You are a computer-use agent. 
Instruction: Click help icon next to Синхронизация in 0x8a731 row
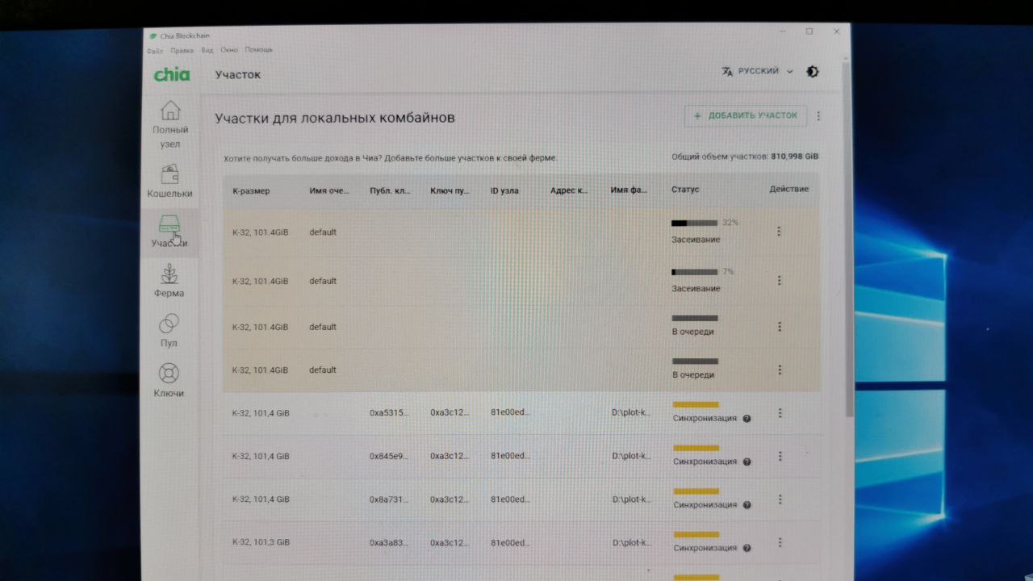[747, 505]
